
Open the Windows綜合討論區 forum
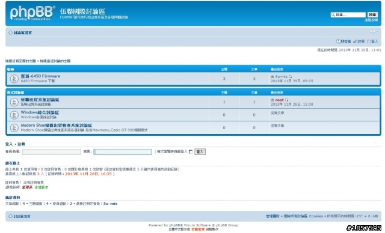coord(40,112)
